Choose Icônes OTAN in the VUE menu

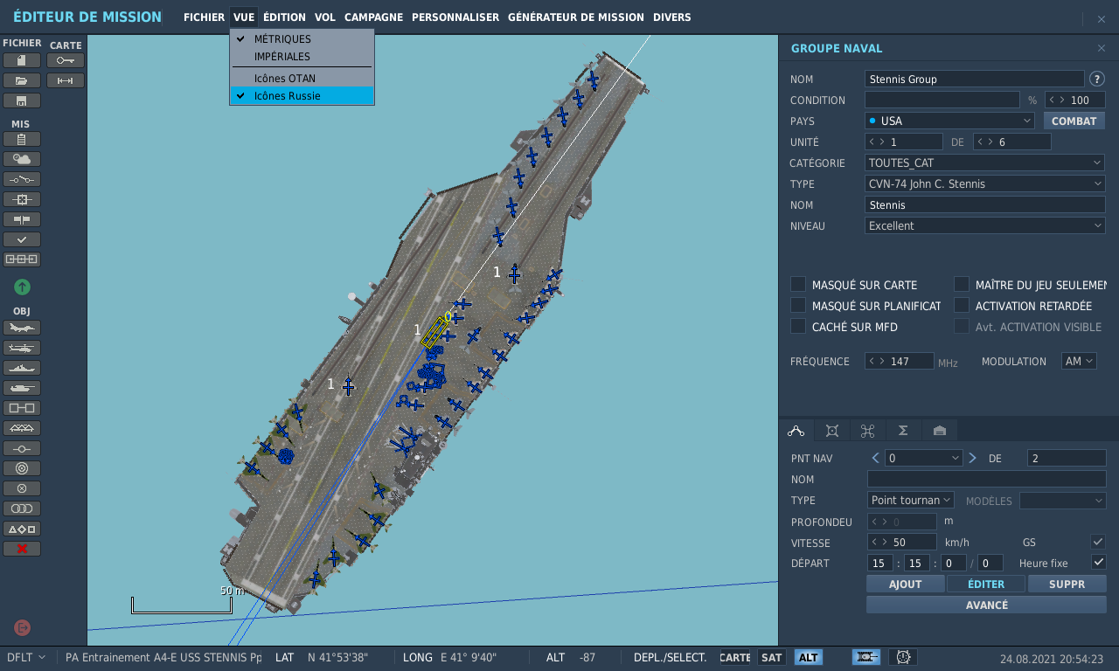[x=285, y=79]
